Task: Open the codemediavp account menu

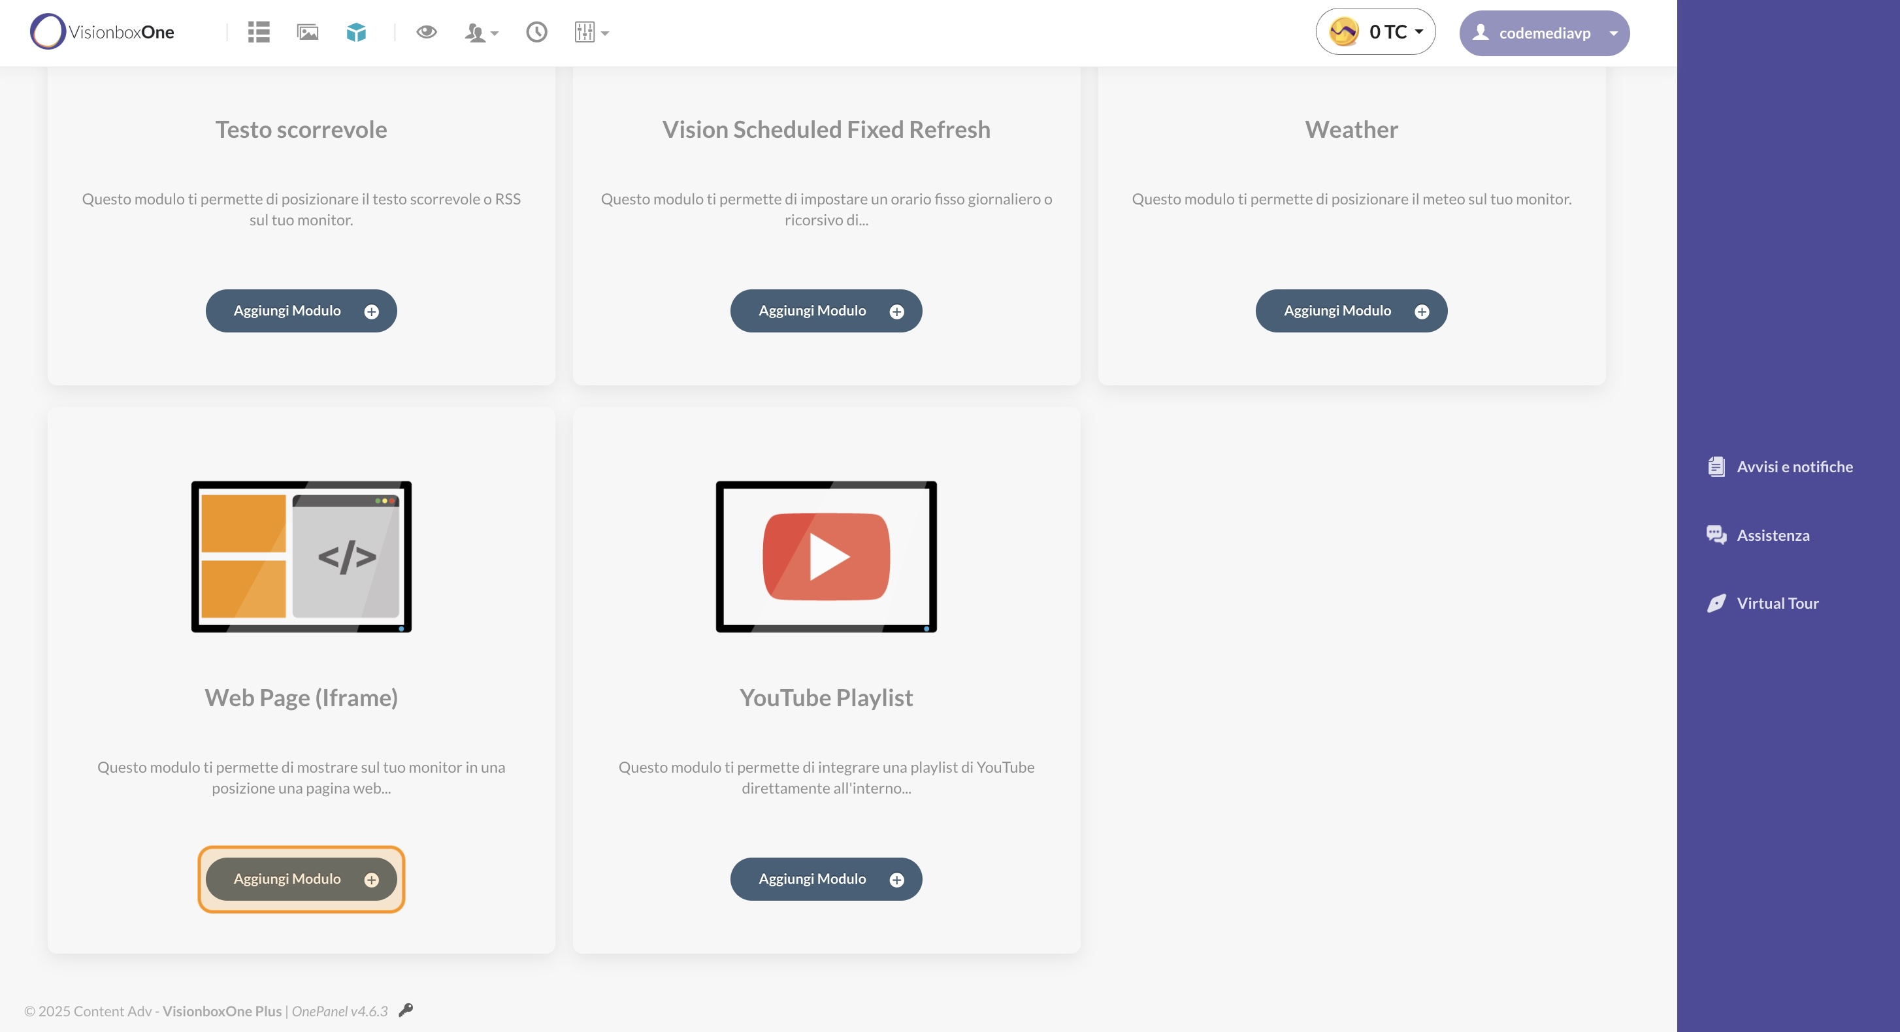Action: [1544, 33]
